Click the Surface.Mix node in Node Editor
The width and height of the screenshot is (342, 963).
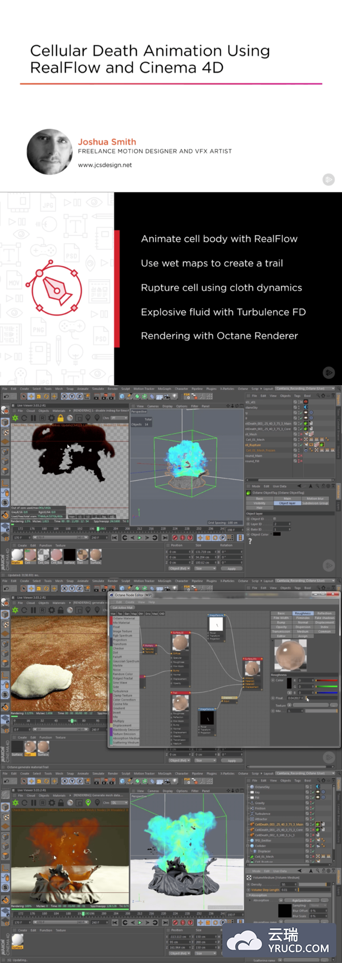[x=253, y=674]
